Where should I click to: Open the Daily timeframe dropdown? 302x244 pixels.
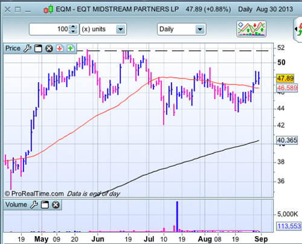click(181, 30)
